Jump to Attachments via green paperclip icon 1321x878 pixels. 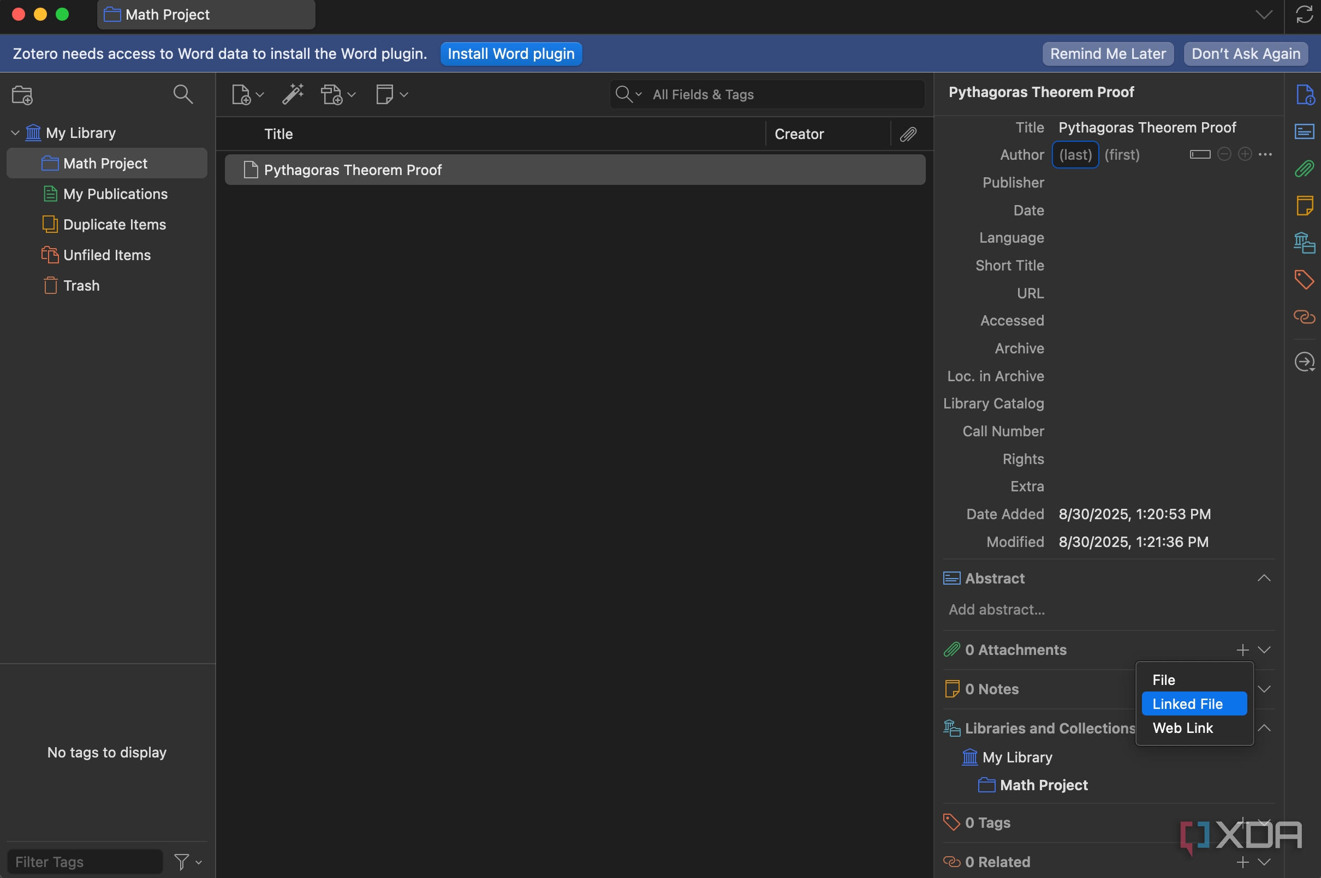(x=1304, y=169)
